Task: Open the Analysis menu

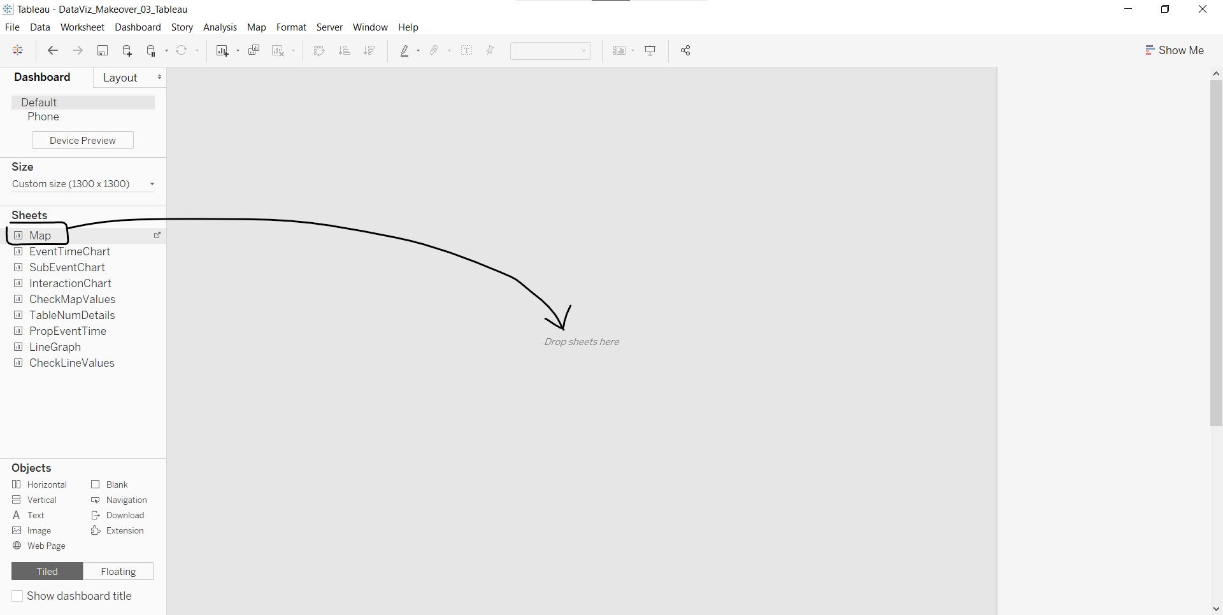Action: tap(220, 27)
